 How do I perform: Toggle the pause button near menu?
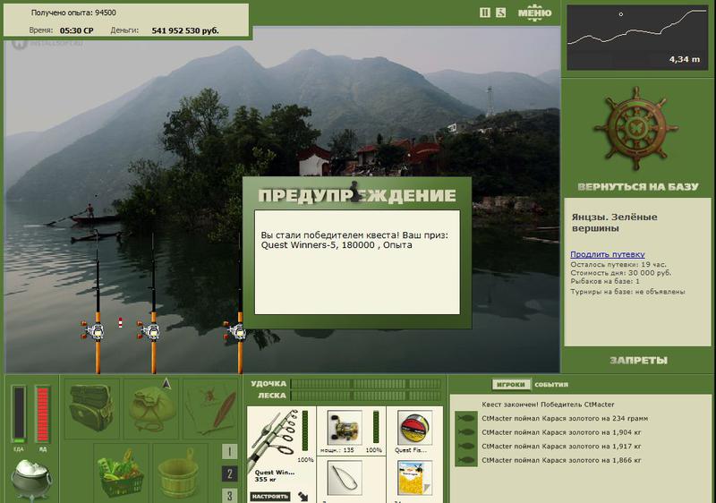click(x=484, y=13)
